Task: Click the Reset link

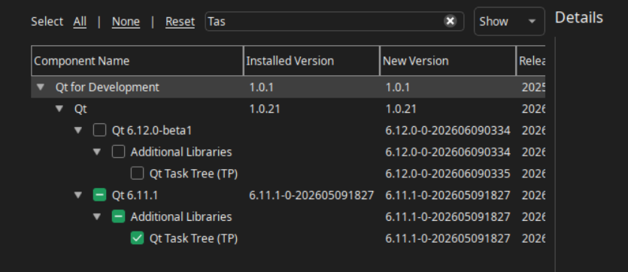Action: [x=180, y=22]
